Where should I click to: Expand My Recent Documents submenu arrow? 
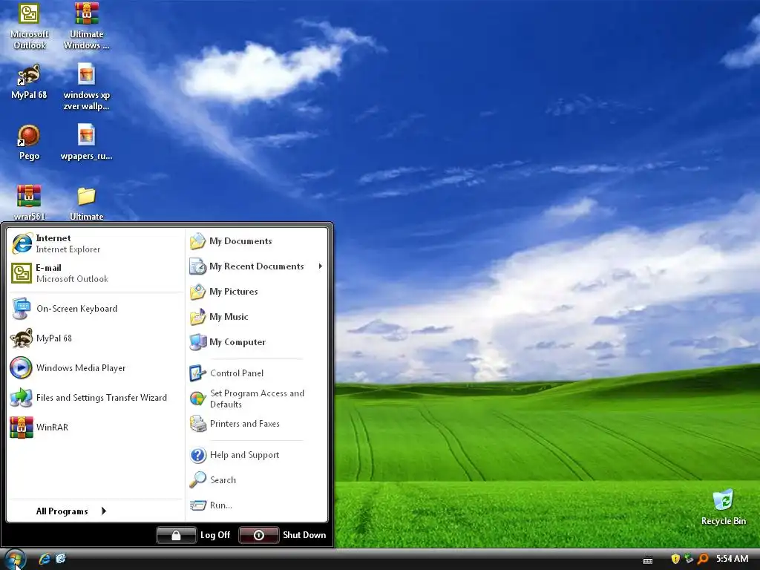(x=321, y=266)
